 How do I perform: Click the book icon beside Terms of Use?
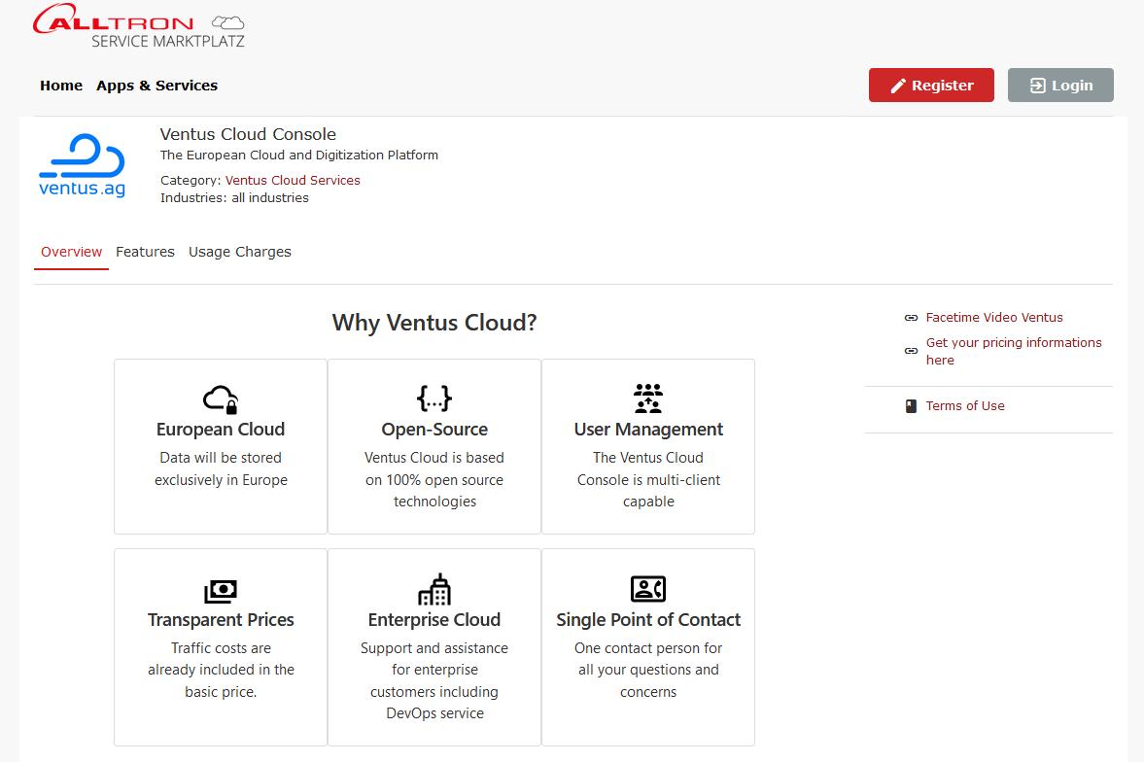coord(911,406)
